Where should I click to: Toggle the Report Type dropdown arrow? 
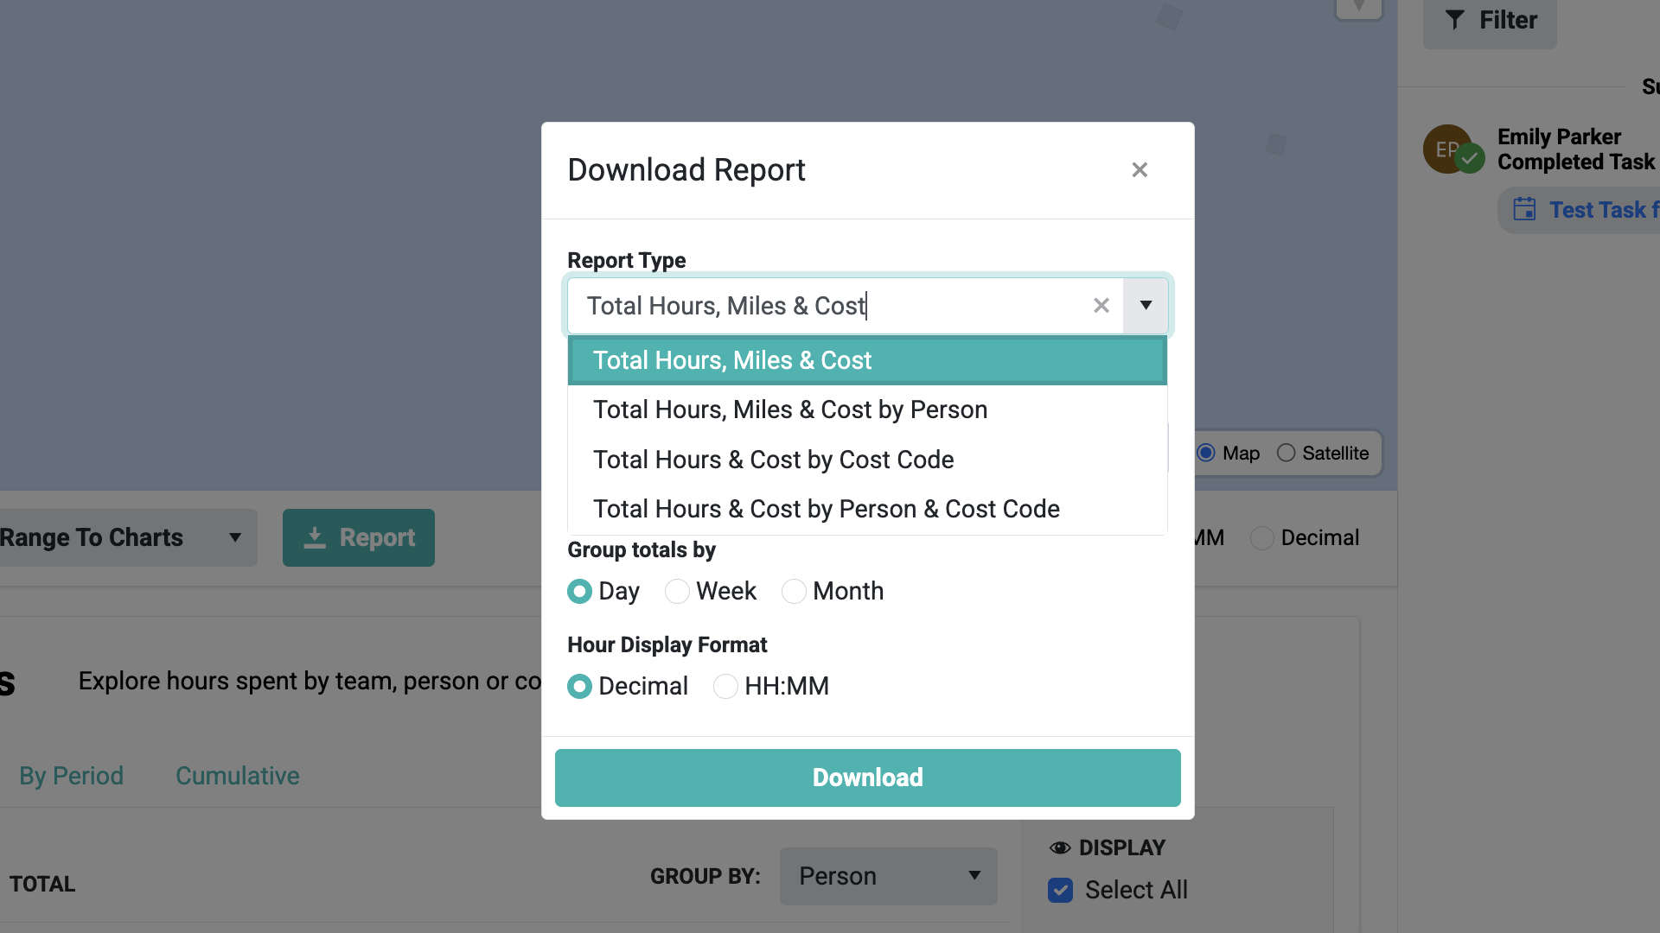tap(1146, 306)
